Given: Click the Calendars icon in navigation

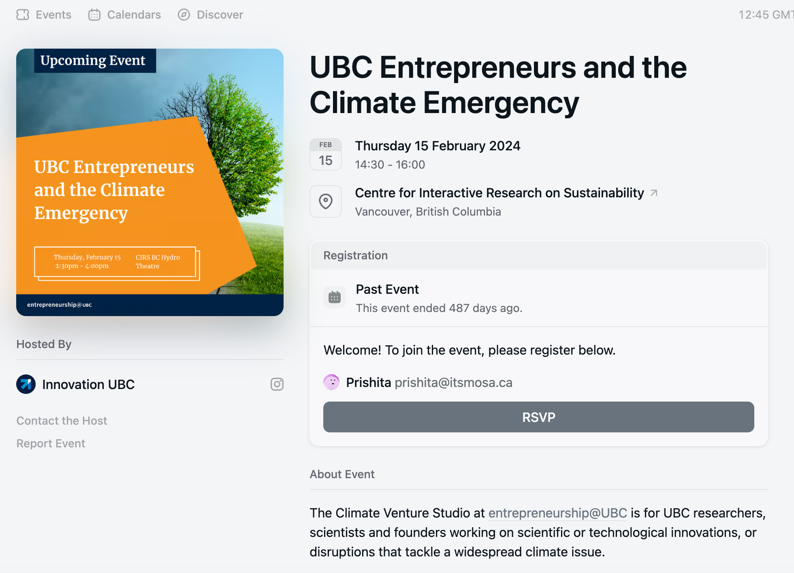Looking at the screenshot, I should click(94, 15).
